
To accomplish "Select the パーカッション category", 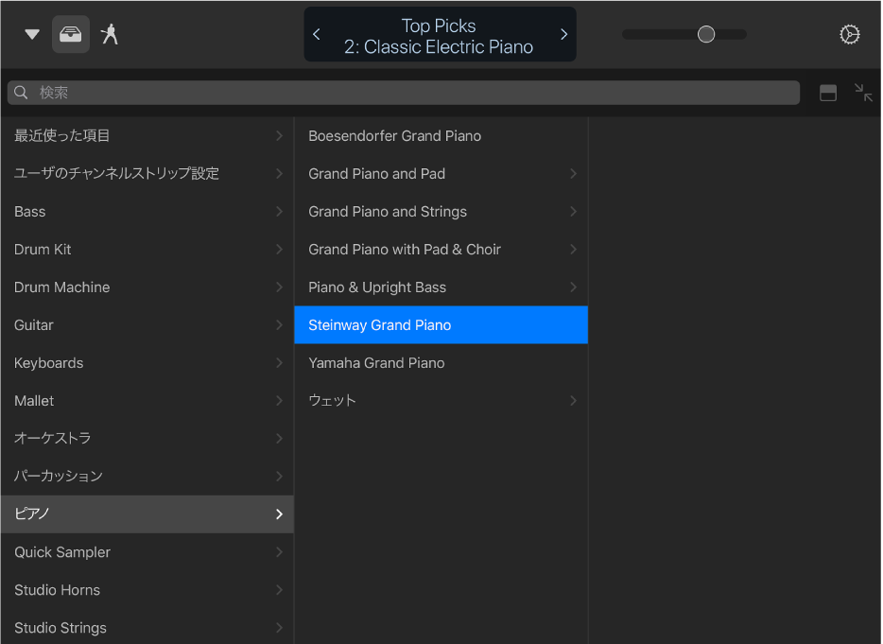I will [147, 476].
